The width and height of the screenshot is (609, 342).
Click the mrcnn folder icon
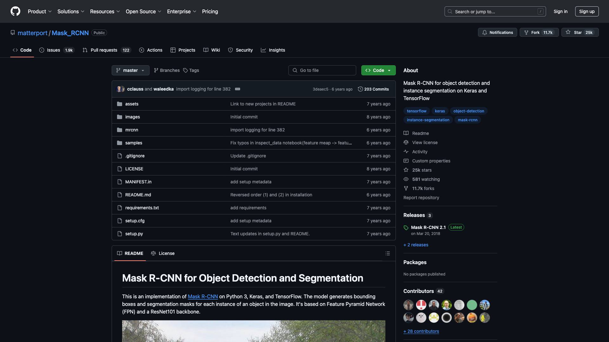[x=120, y=130]
